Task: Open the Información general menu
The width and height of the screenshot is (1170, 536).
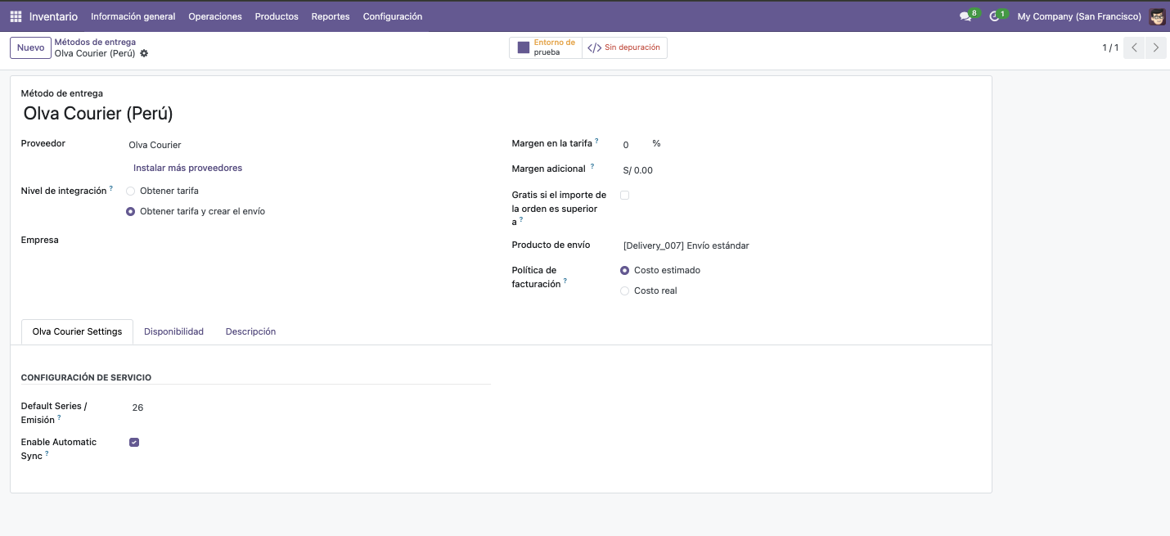Action: pos(133,16)
